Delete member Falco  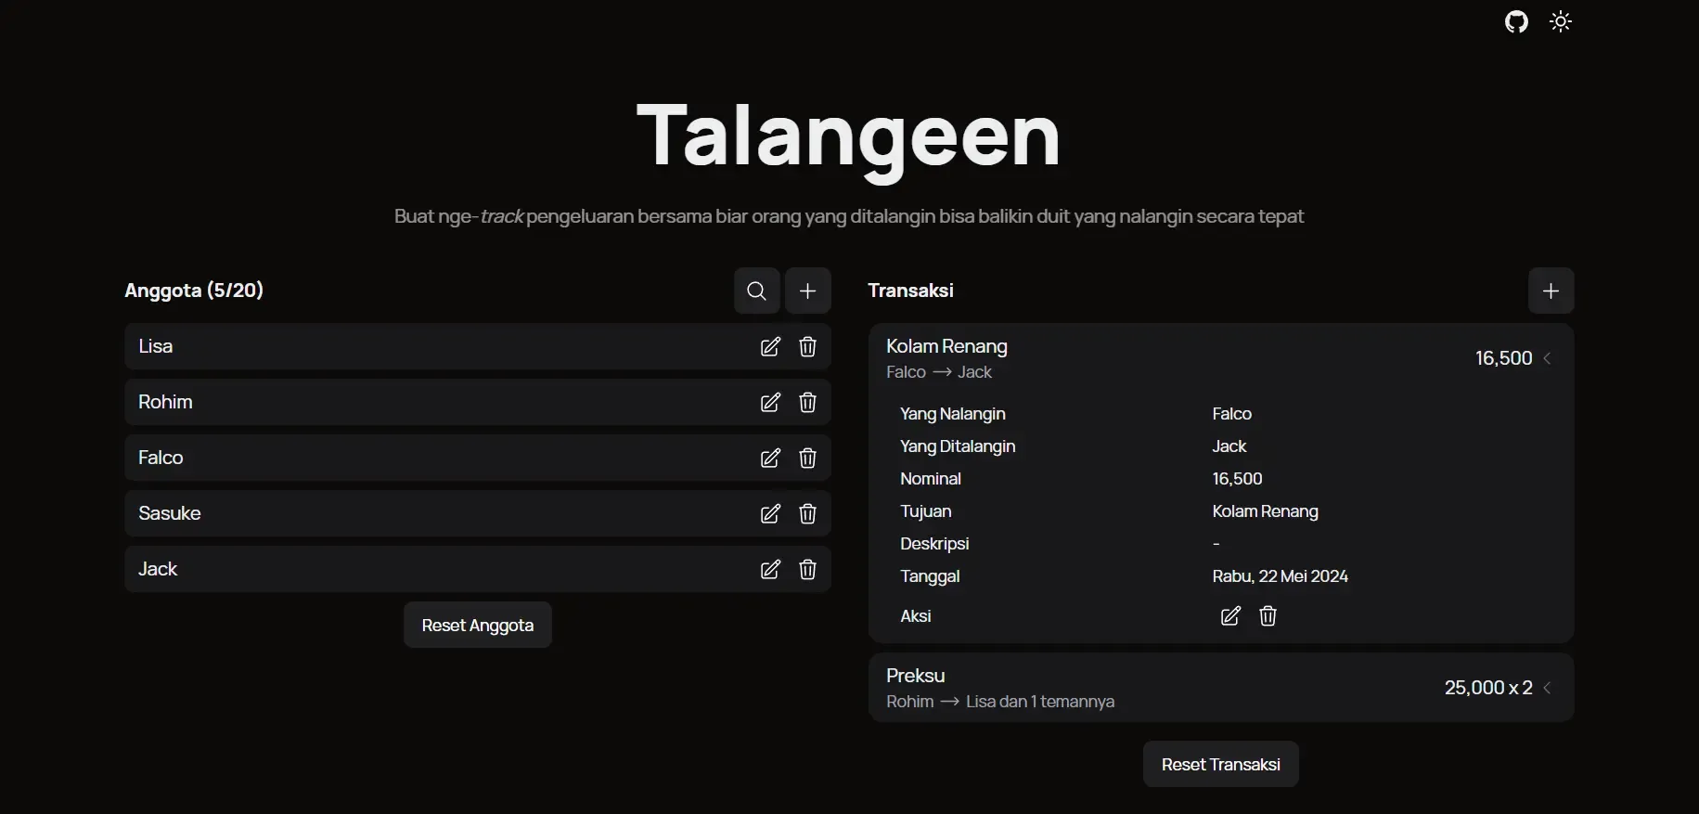(807, 458)
